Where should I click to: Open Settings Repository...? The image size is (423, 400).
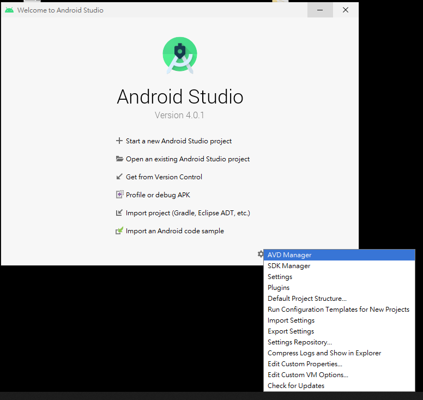(x=339, y=342)
